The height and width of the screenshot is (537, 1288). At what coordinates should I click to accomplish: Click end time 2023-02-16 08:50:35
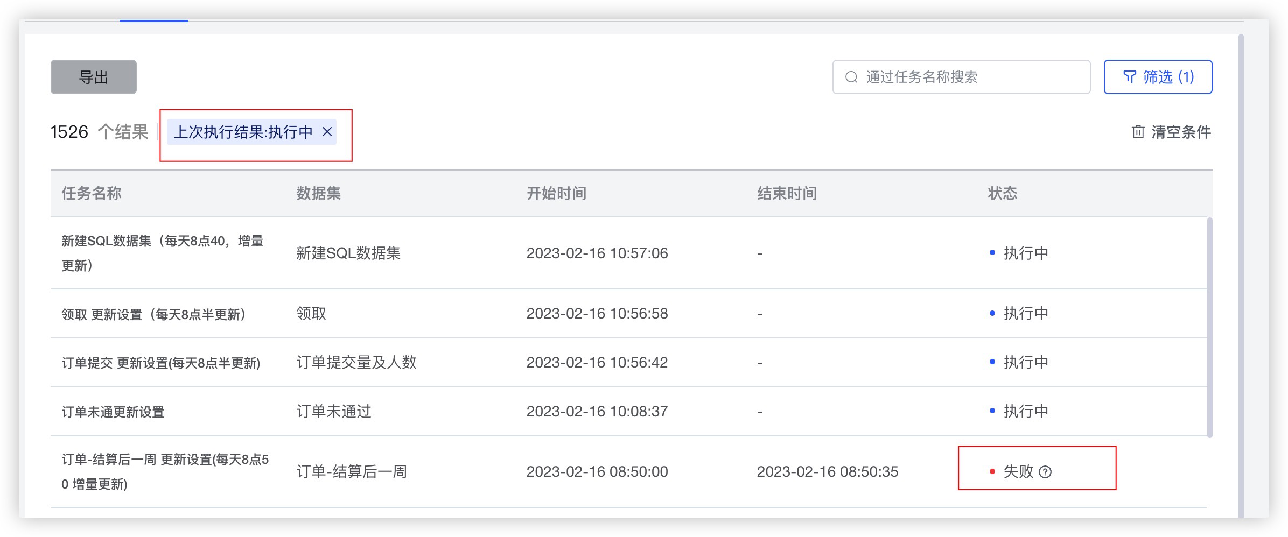[828, 472]
